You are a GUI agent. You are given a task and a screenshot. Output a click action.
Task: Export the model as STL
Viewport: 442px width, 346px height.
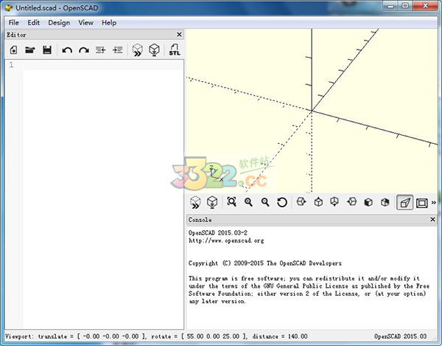click(175, 49)
